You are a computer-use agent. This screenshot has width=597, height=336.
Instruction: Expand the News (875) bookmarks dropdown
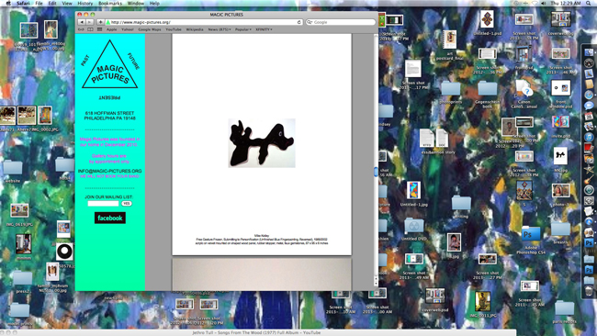tap(220, 29)
